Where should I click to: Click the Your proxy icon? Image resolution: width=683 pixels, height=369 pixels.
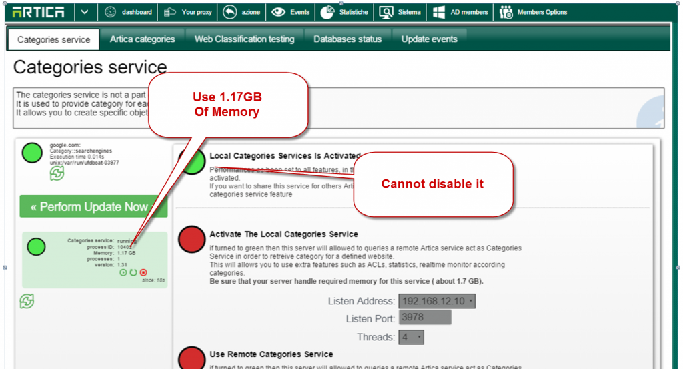point(170,12)
